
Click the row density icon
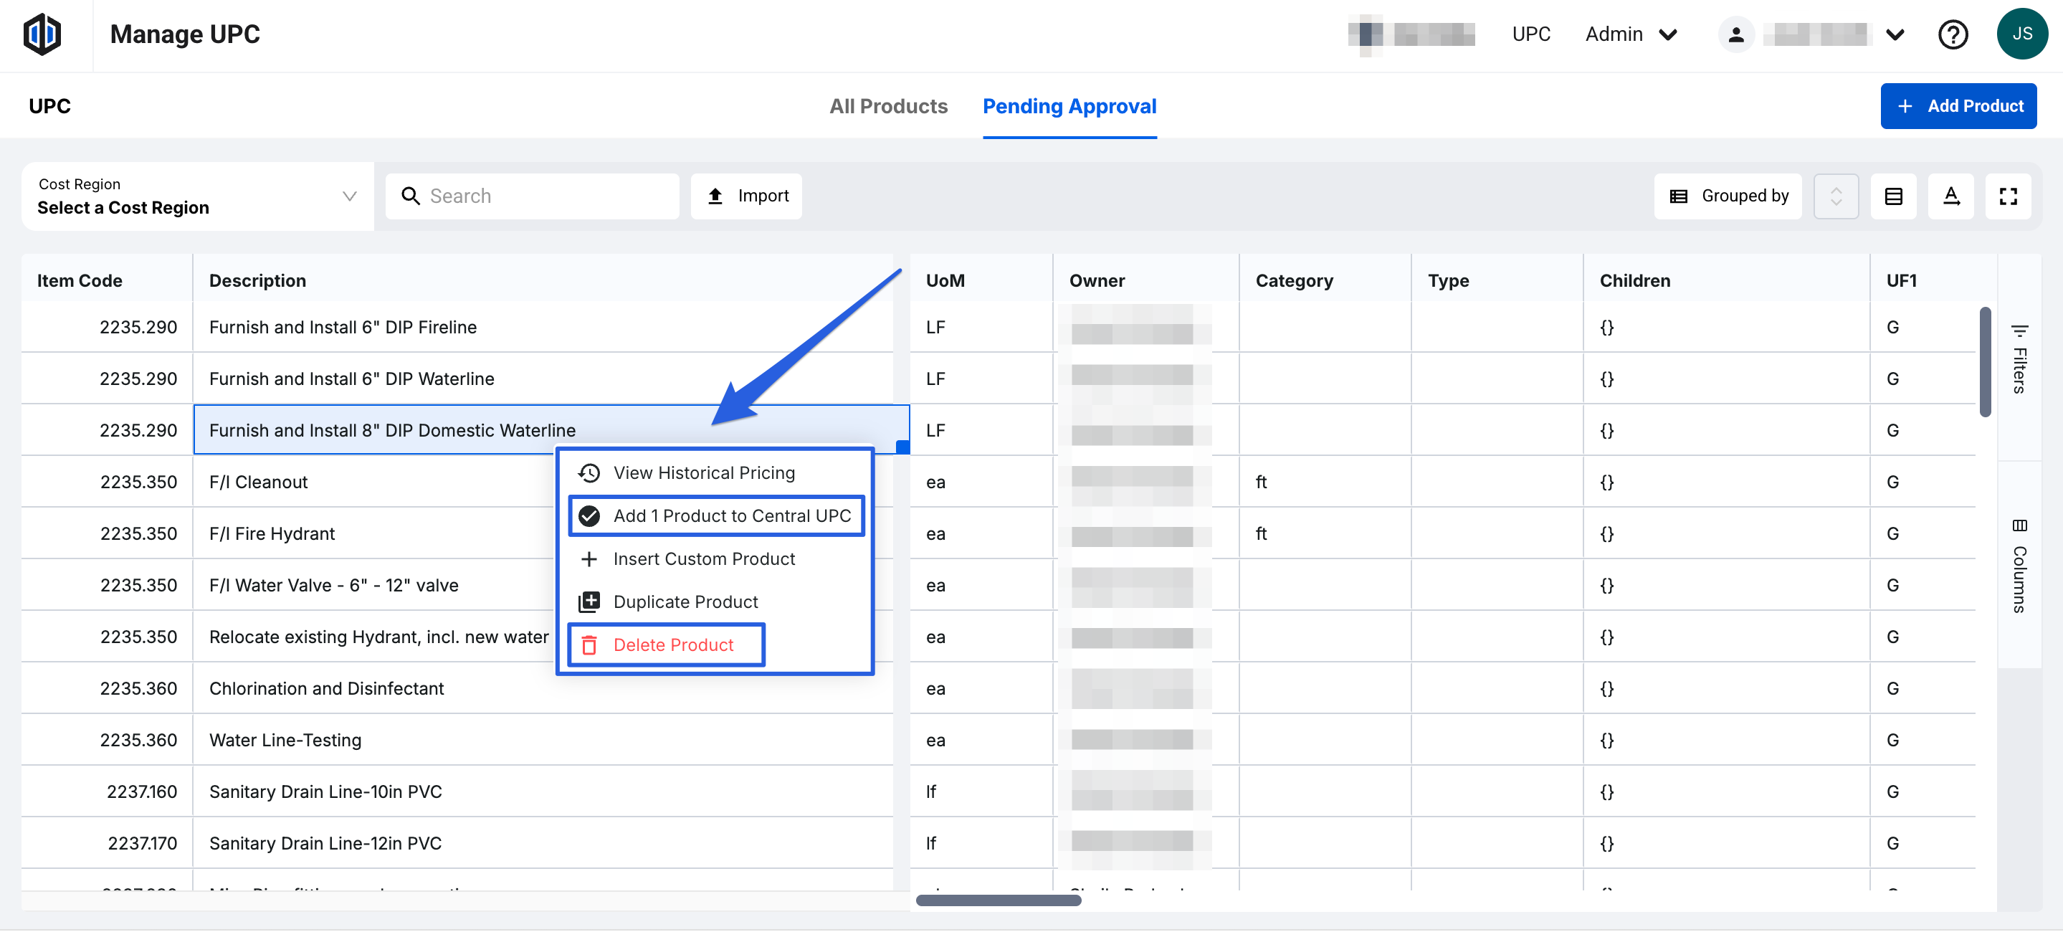tap(1893, 196)
